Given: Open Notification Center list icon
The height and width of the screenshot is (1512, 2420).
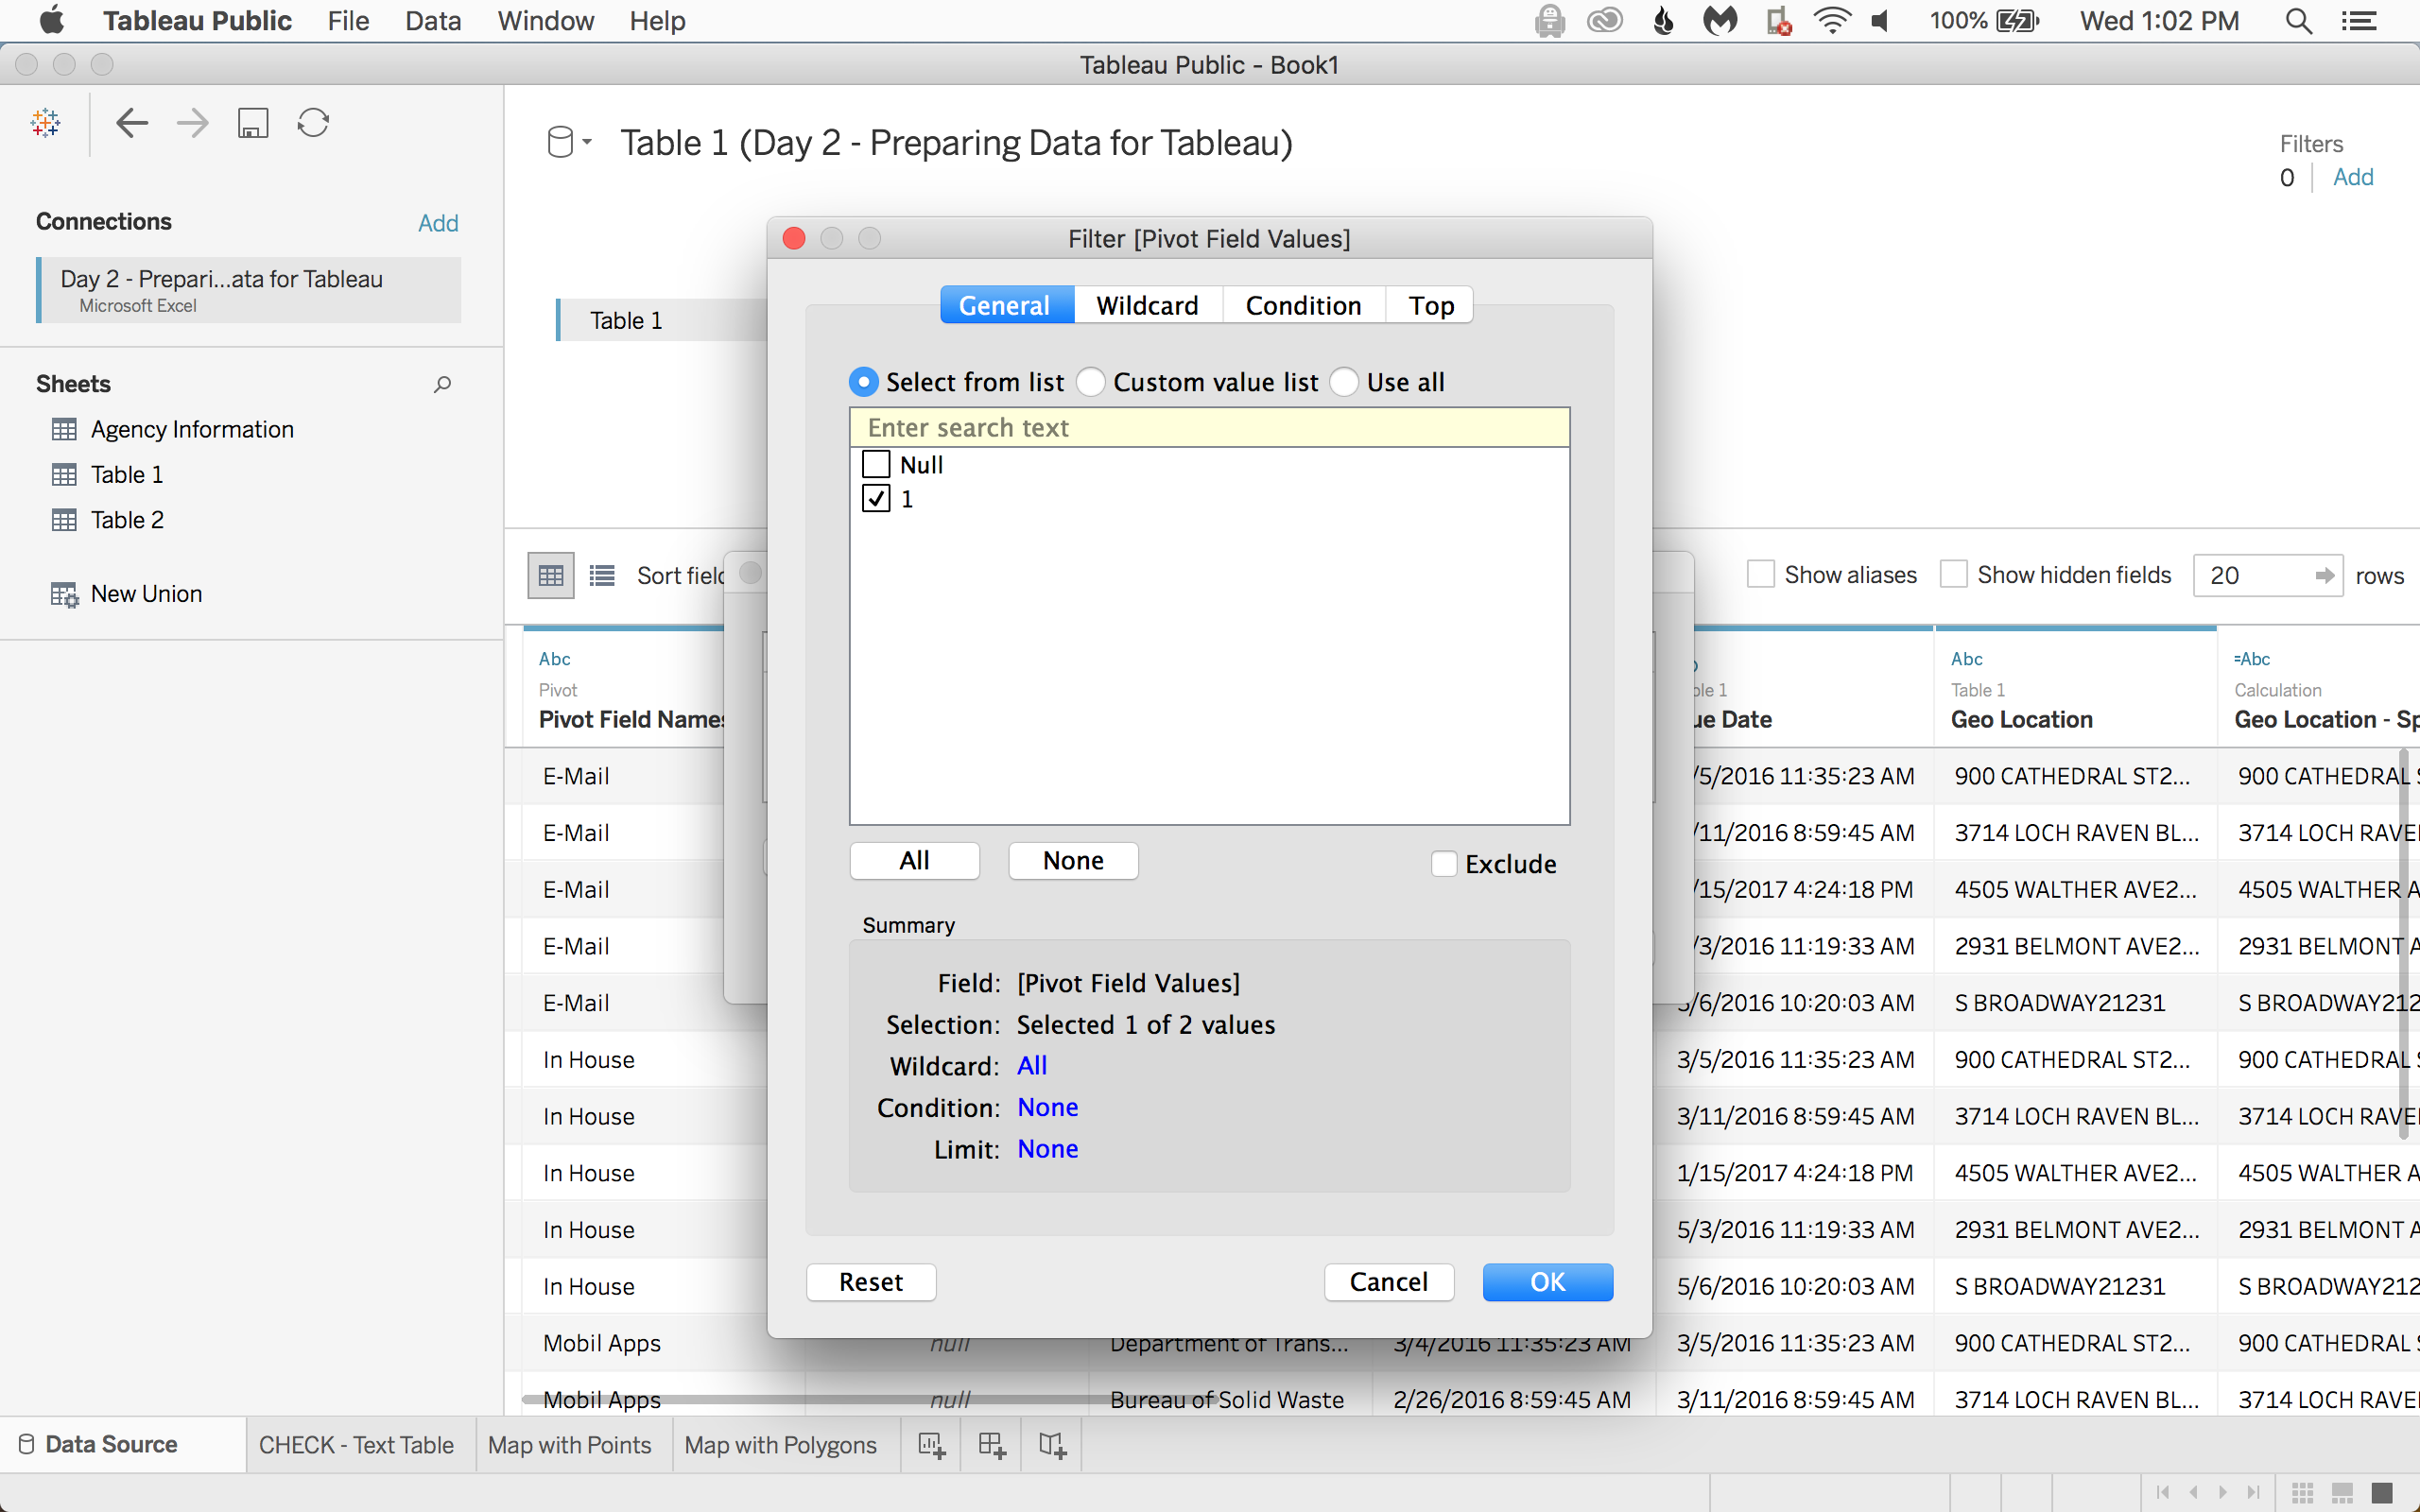Looking at the screenshot, I should tap(2359, 21).
